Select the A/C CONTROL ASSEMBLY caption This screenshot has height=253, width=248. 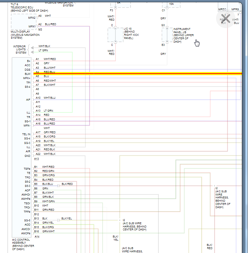pos(21,244)
